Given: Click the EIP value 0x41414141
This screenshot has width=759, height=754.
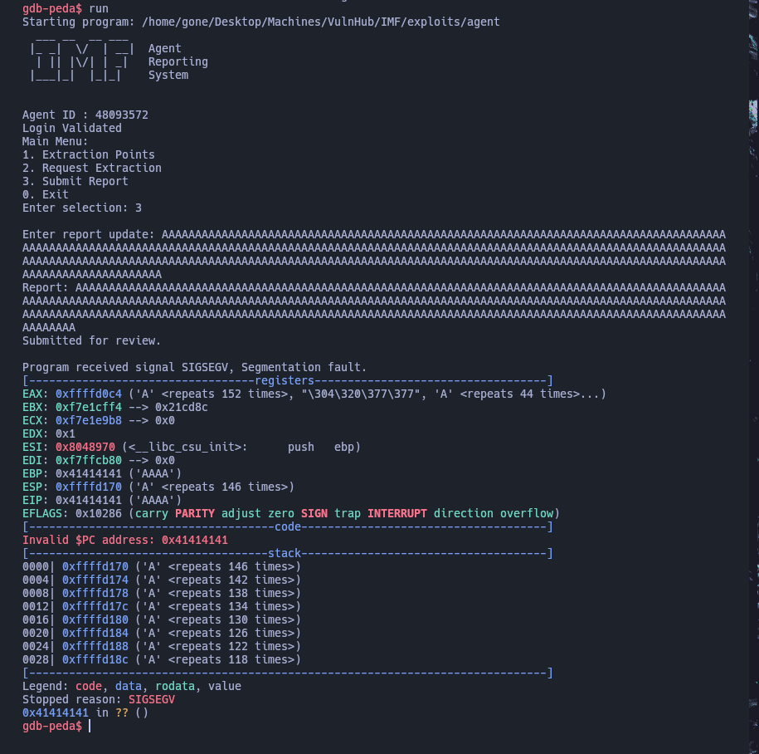Looking at the screenshot, I should [89, 500].
